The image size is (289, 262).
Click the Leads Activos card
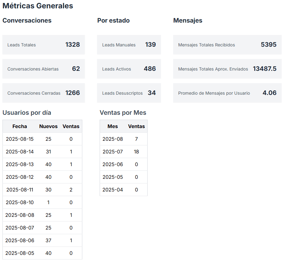click(129, 69)
